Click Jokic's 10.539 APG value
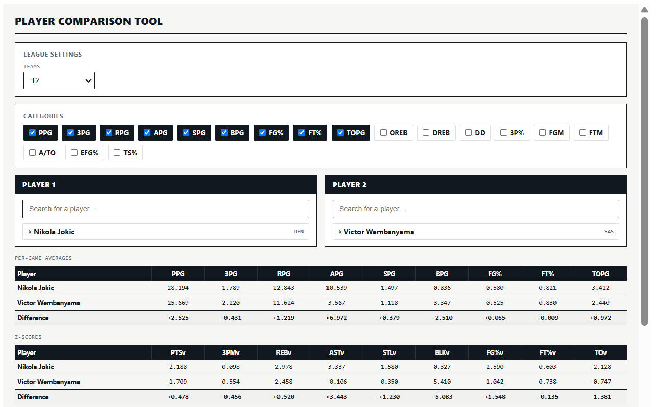The width and height of the screenshot is (657, 407). pos(337,288)
